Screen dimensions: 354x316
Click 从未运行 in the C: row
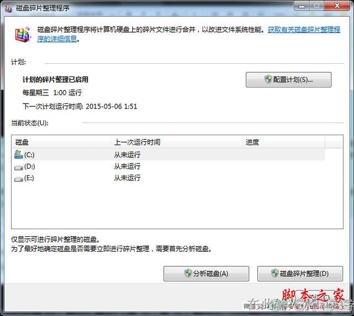click(x=127, y=155)
